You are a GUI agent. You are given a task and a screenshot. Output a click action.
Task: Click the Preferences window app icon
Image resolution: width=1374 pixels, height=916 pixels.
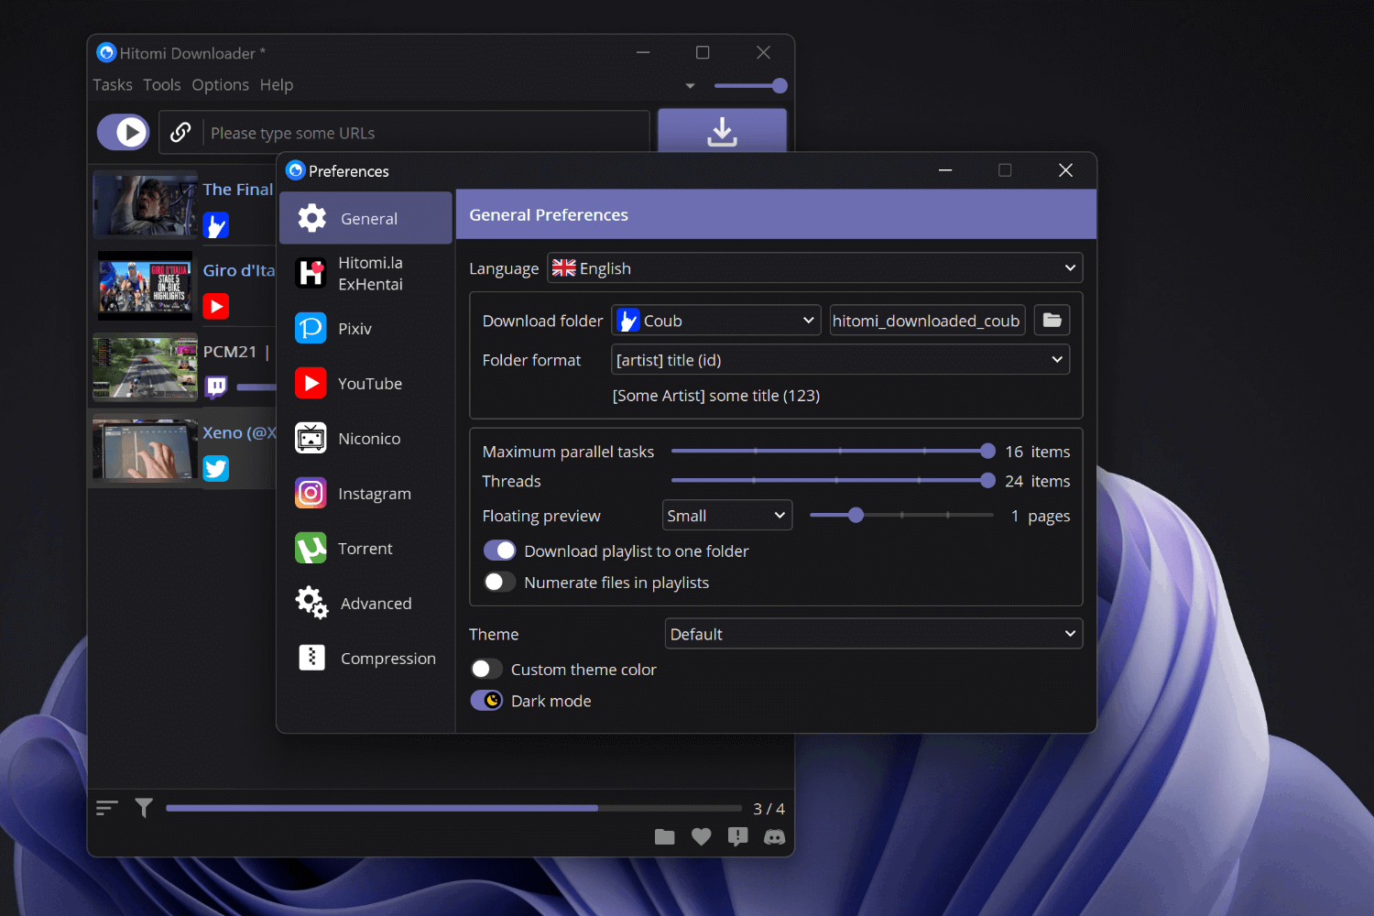click(296, 170)
